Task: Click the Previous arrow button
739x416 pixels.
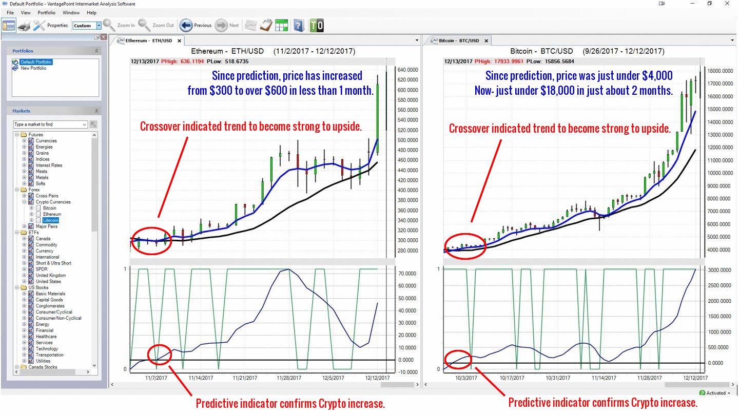Action: tap(186, 25)
